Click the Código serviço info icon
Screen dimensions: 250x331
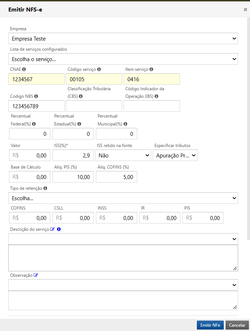99,69
